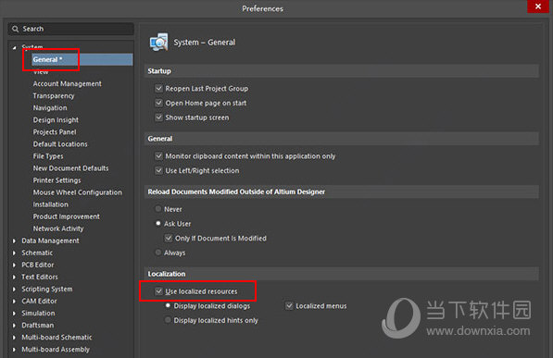Expand the Simulation node
553x358 pixels.
coord(14,314)
